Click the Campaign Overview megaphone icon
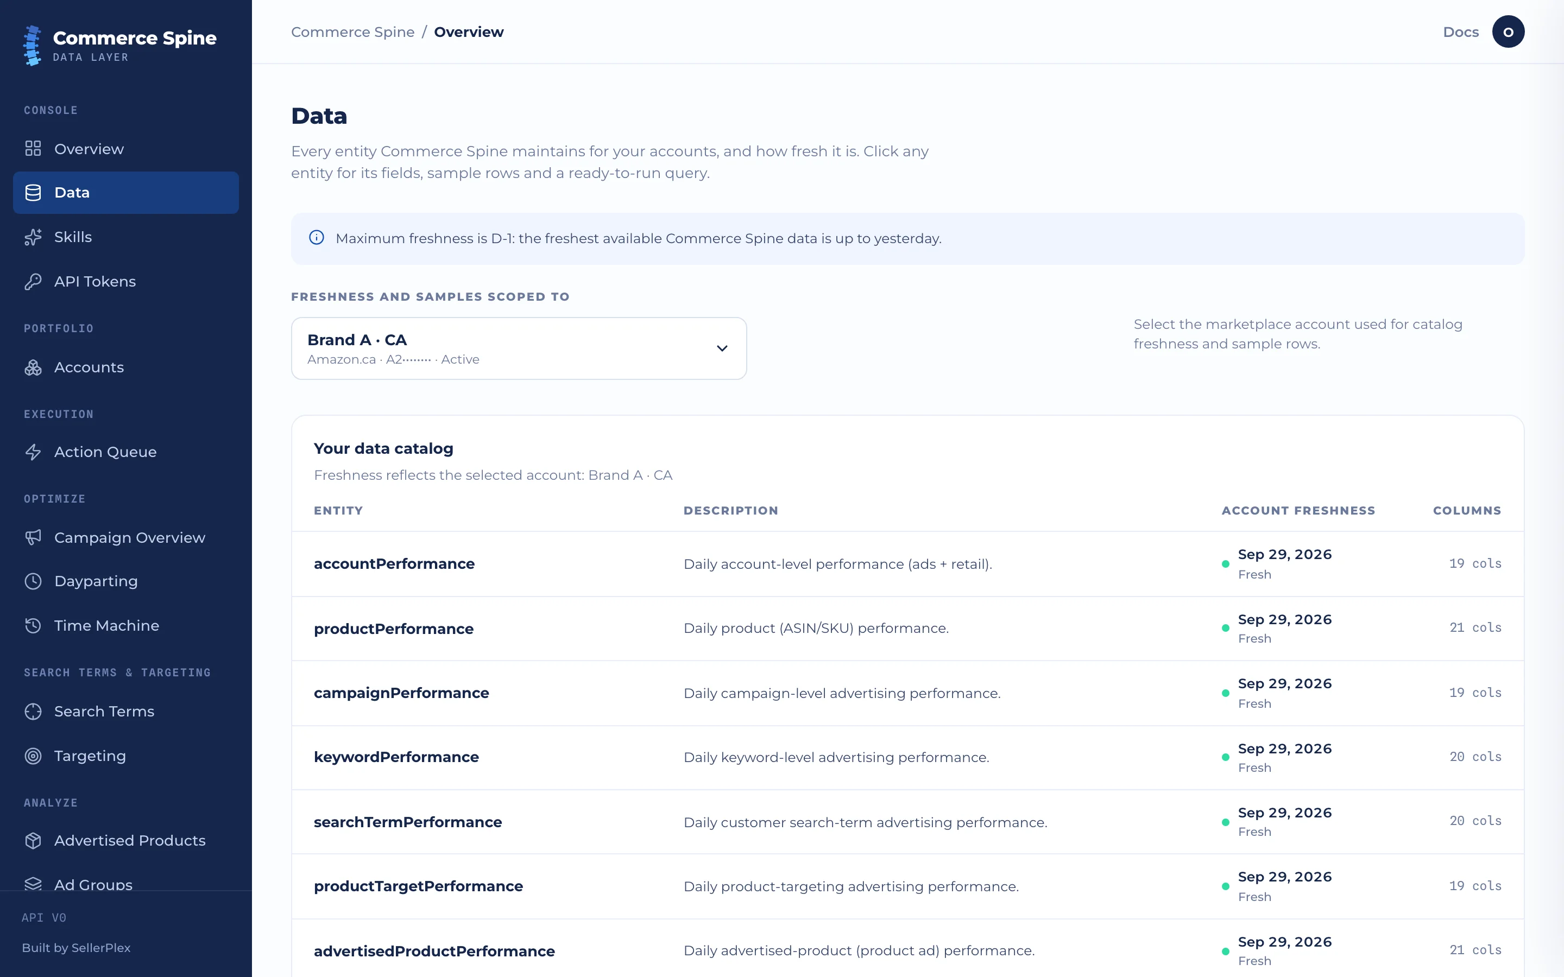 [33, 537]
